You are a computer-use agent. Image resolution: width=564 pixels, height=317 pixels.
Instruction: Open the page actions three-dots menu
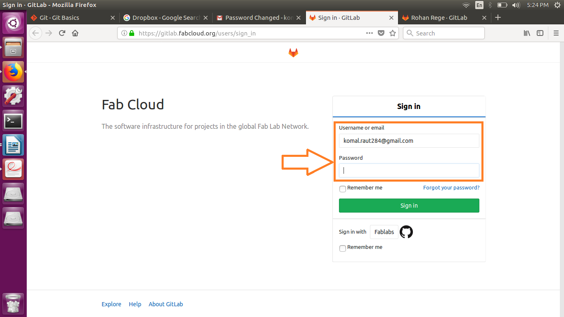(370, 33)
